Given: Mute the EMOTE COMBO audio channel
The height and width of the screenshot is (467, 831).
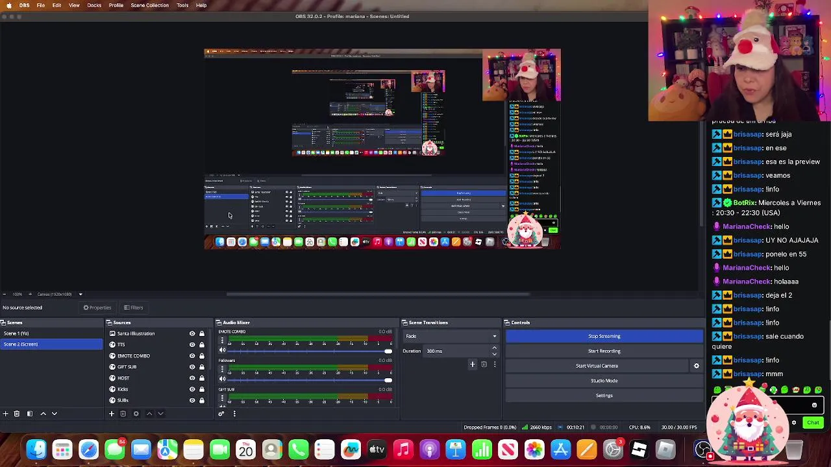Looking at the screenshot, I should [222, 350].
